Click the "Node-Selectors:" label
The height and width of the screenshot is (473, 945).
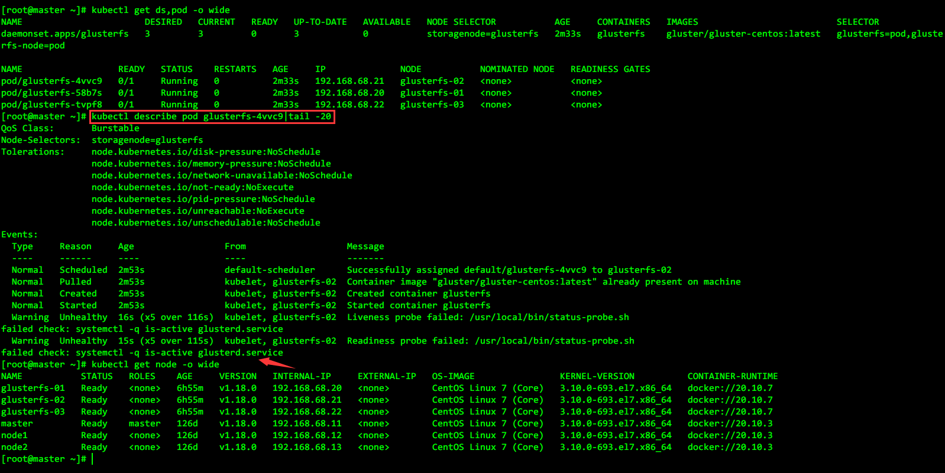click(x=41, y=140)
